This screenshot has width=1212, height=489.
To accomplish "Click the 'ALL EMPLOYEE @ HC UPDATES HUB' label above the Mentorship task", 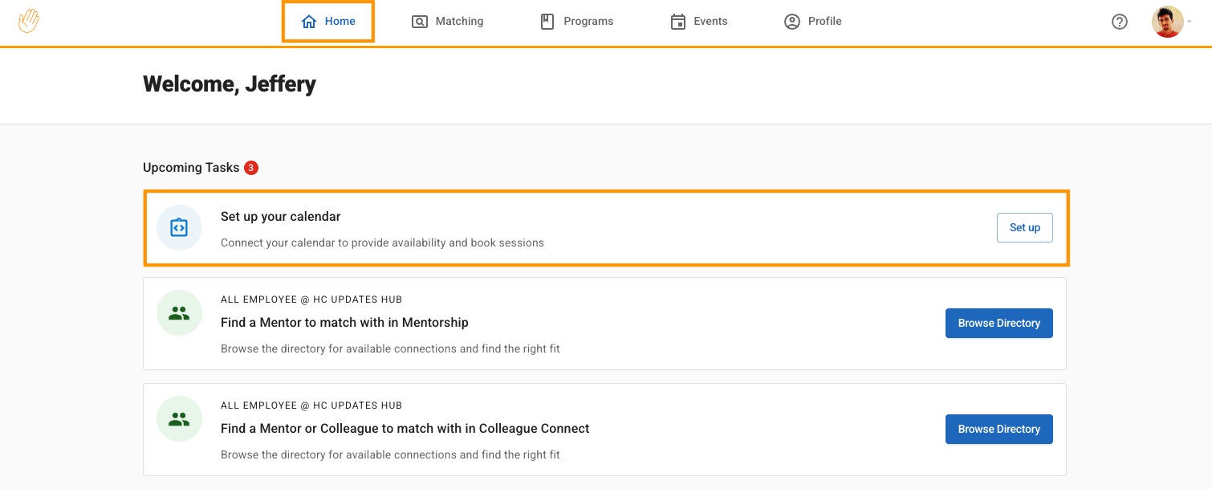I will (311, 300).
